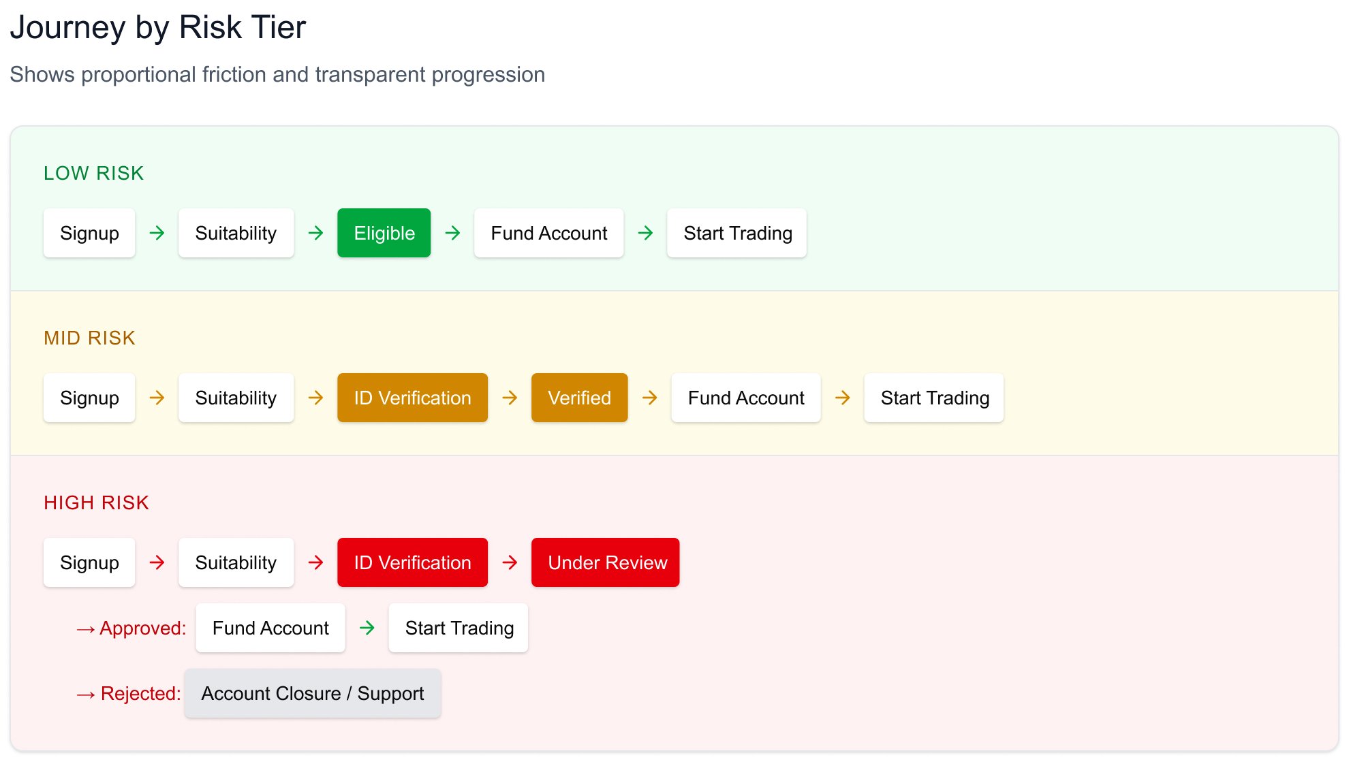Click the Fund Account box after Approved

pyautogui.click(x=270, y=628)
